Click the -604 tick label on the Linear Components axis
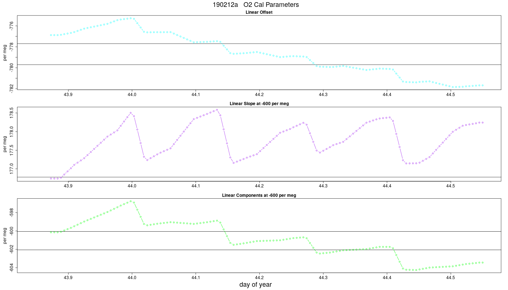Screen dimensions: 508x290 tap(12, 268)
